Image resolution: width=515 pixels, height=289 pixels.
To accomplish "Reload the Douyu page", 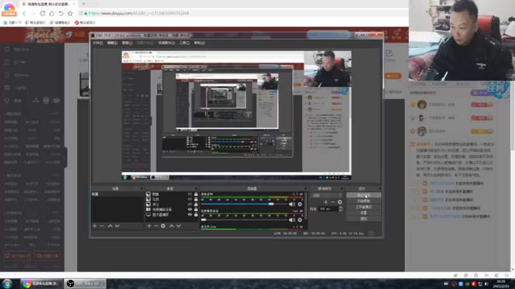I will (x=42, y=13).
